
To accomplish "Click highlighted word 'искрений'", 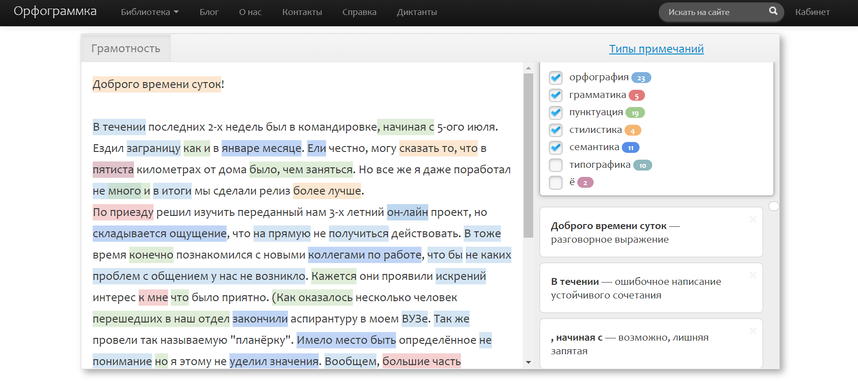I will pos(461,276).
